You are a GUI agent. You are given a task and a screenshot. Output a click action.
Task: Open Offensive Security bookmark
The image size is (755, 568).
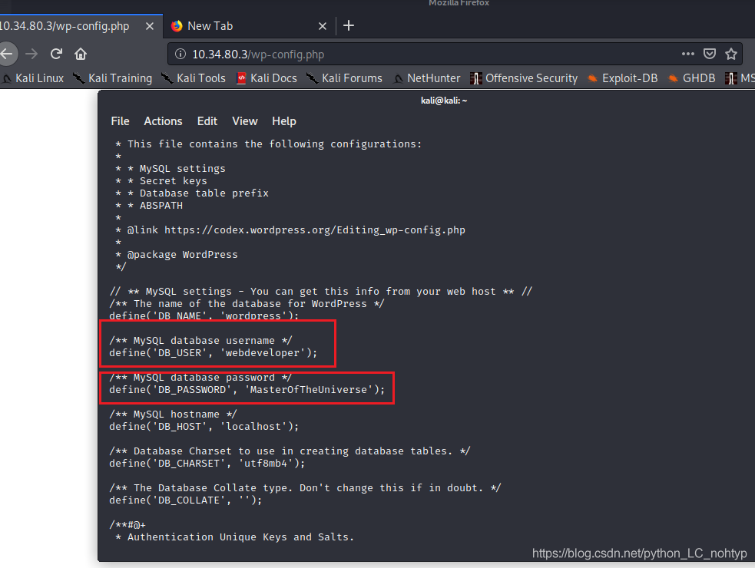(x=524, y=78)
